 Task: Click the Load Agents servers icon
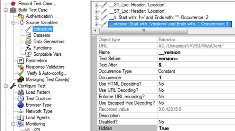[21, 118]
